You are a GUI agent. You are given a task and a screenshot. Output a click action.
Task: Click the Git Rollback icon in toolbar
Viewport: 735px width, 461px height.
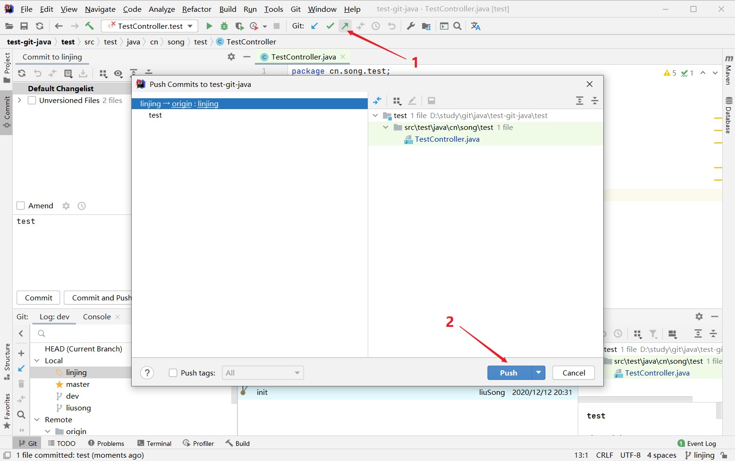coord(391,26)
